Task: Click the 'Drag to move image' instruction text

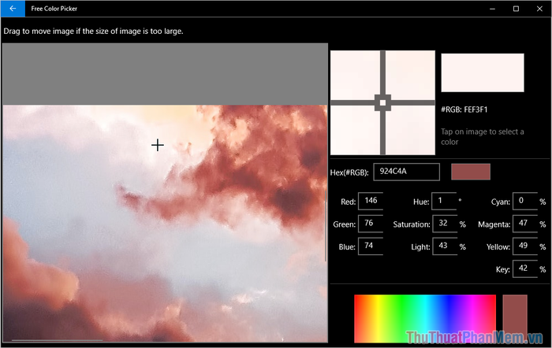Action: (x=93, y=31)
